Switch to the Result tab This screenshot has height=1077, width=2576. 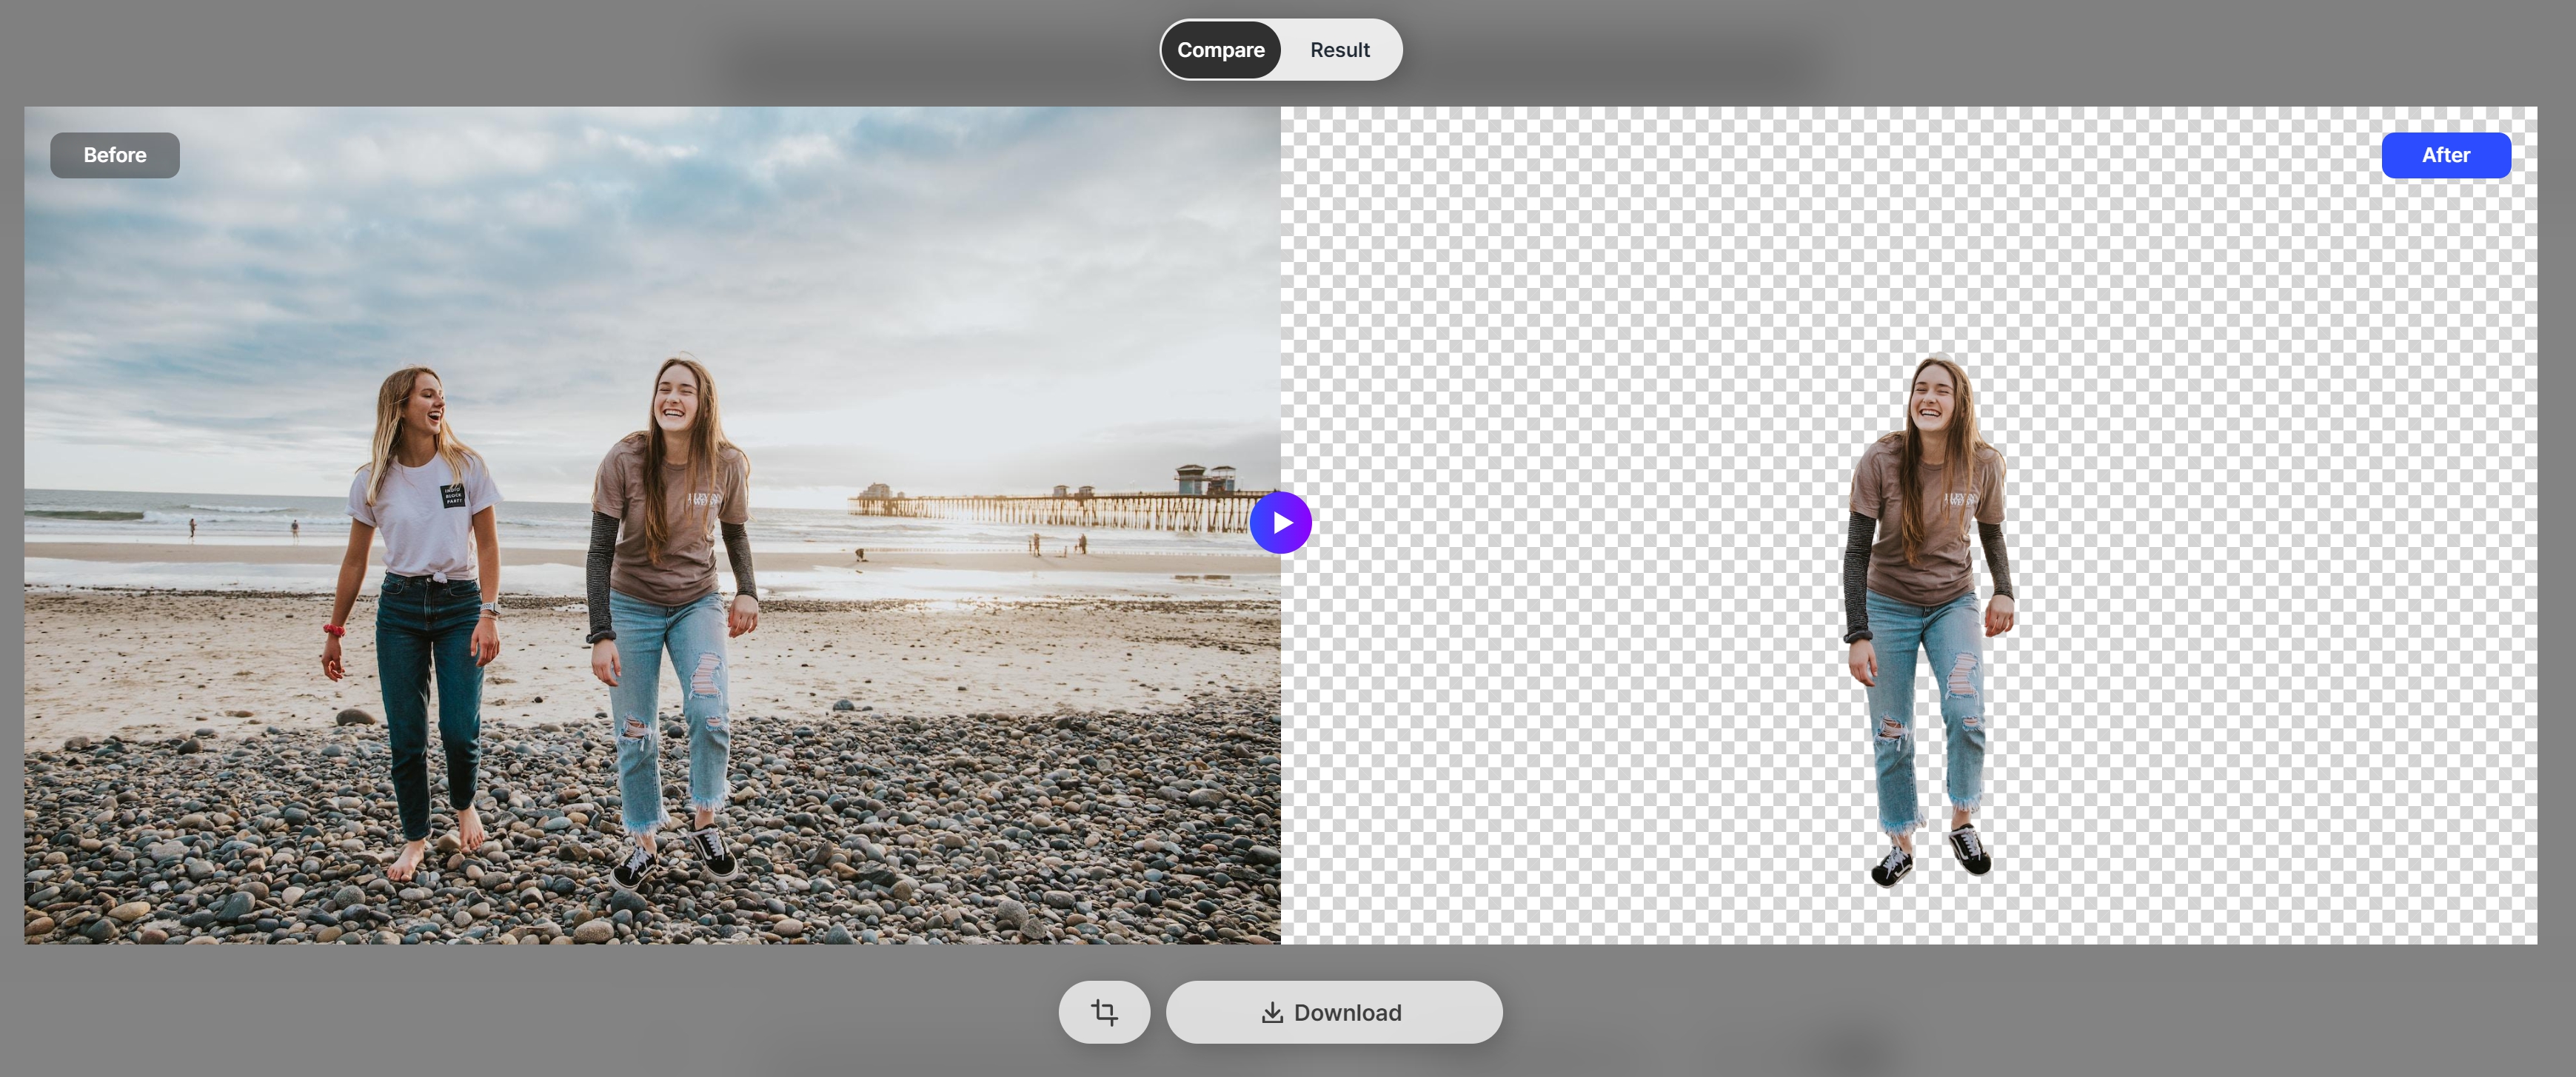(1339, 50)
